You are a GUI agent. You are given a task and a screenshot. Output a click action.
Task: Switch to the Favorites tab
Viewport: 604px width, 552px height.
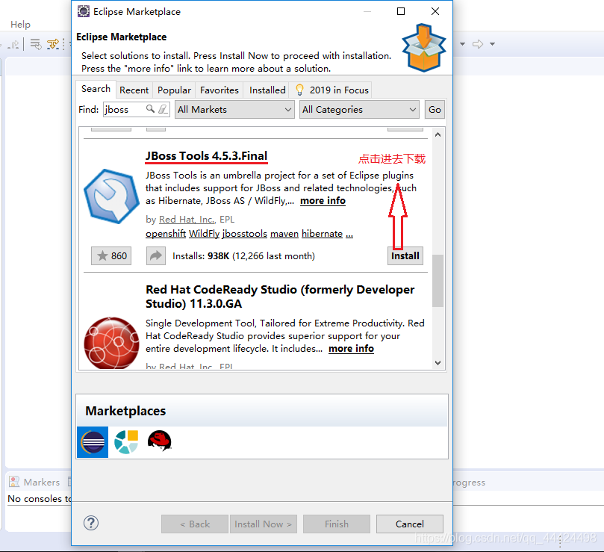click(x=220, y=90)
